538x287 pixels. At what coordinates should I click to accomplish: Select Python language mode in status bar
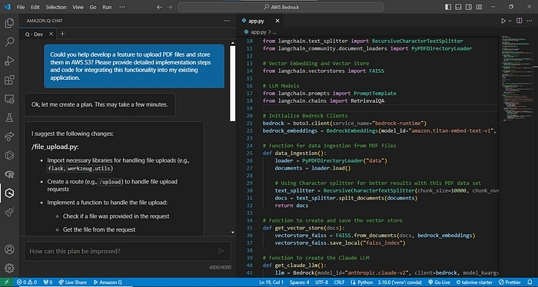pos(365,282)
